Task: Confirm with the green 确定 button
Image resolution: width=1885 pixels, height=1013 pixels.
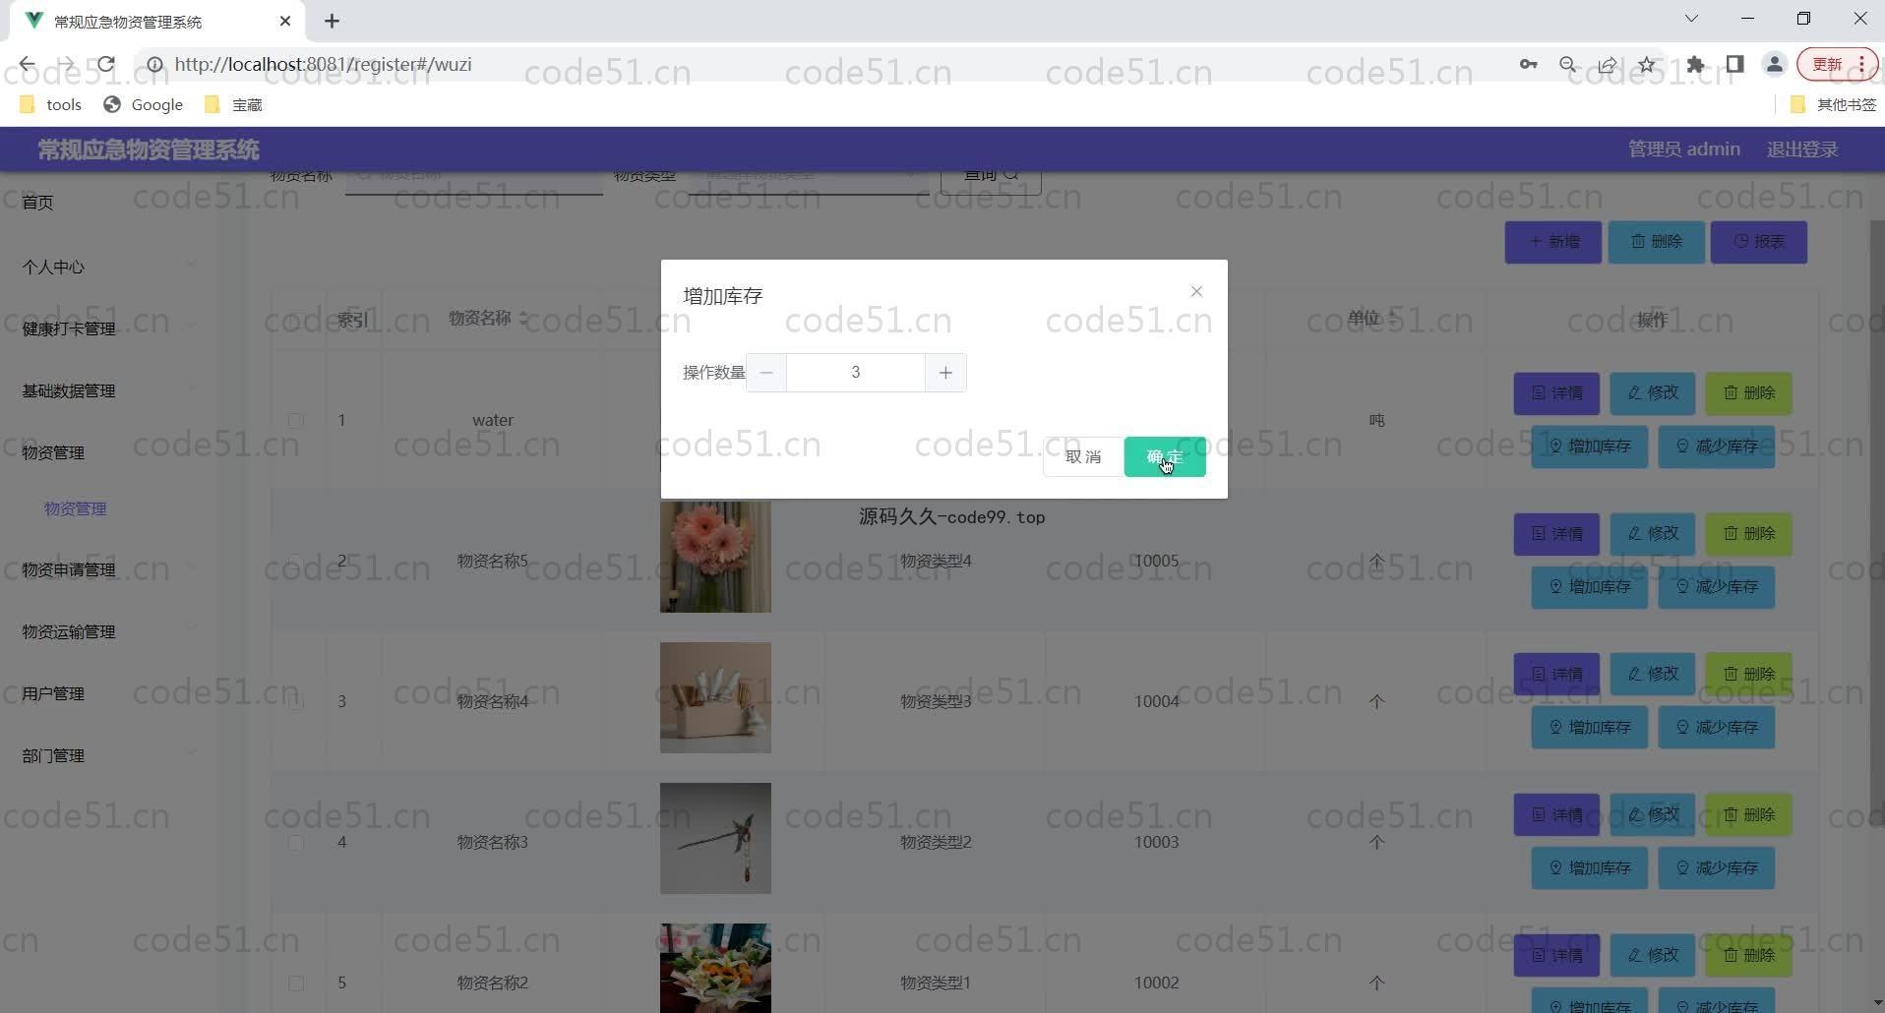Action: (1165, 456)
